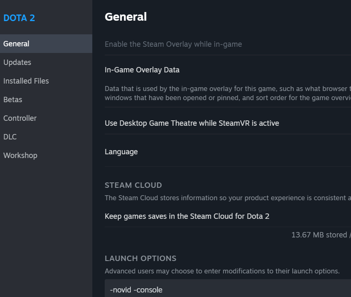Select the DLC section

pyautogui.click(x=10, y=137)
